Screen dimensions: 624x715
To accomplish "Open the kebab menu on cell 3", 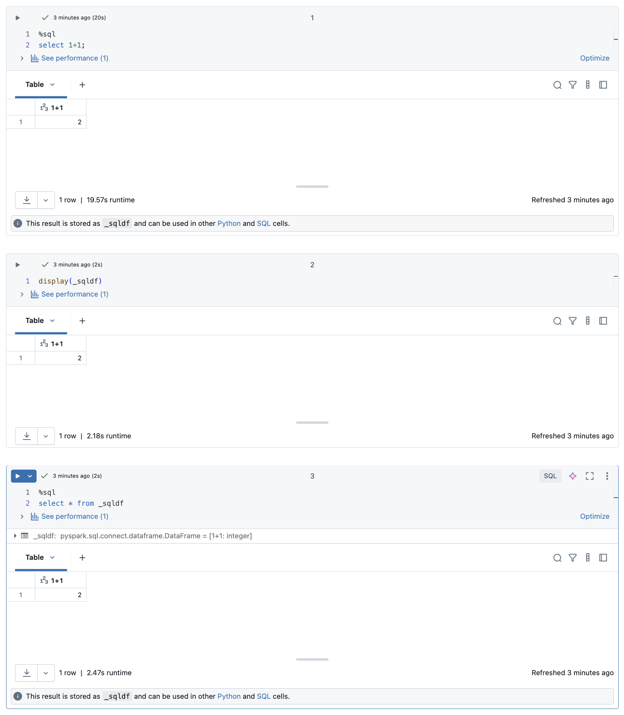I will pyautogui.click(x=607, y=476).
